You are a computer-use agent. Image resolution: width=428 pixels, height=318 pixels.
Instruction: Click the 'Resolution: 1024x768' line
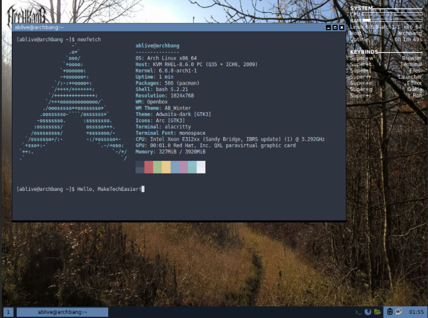point(165,96)
